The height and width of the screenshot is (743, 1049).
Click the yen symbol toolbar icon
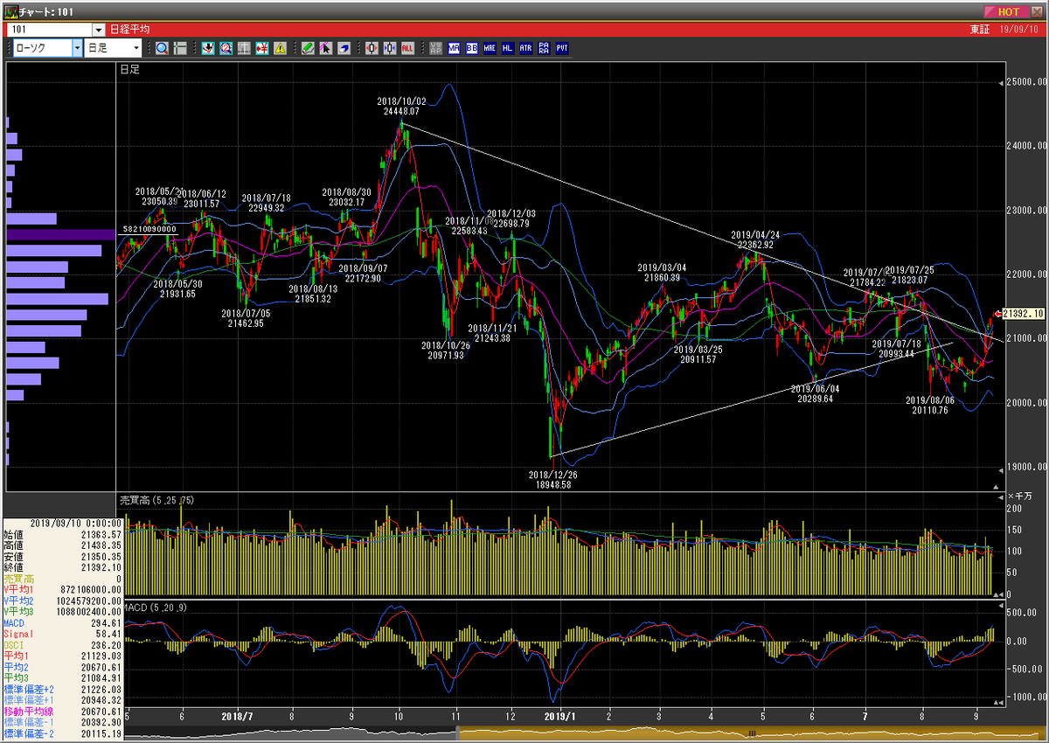click(261, 48)
